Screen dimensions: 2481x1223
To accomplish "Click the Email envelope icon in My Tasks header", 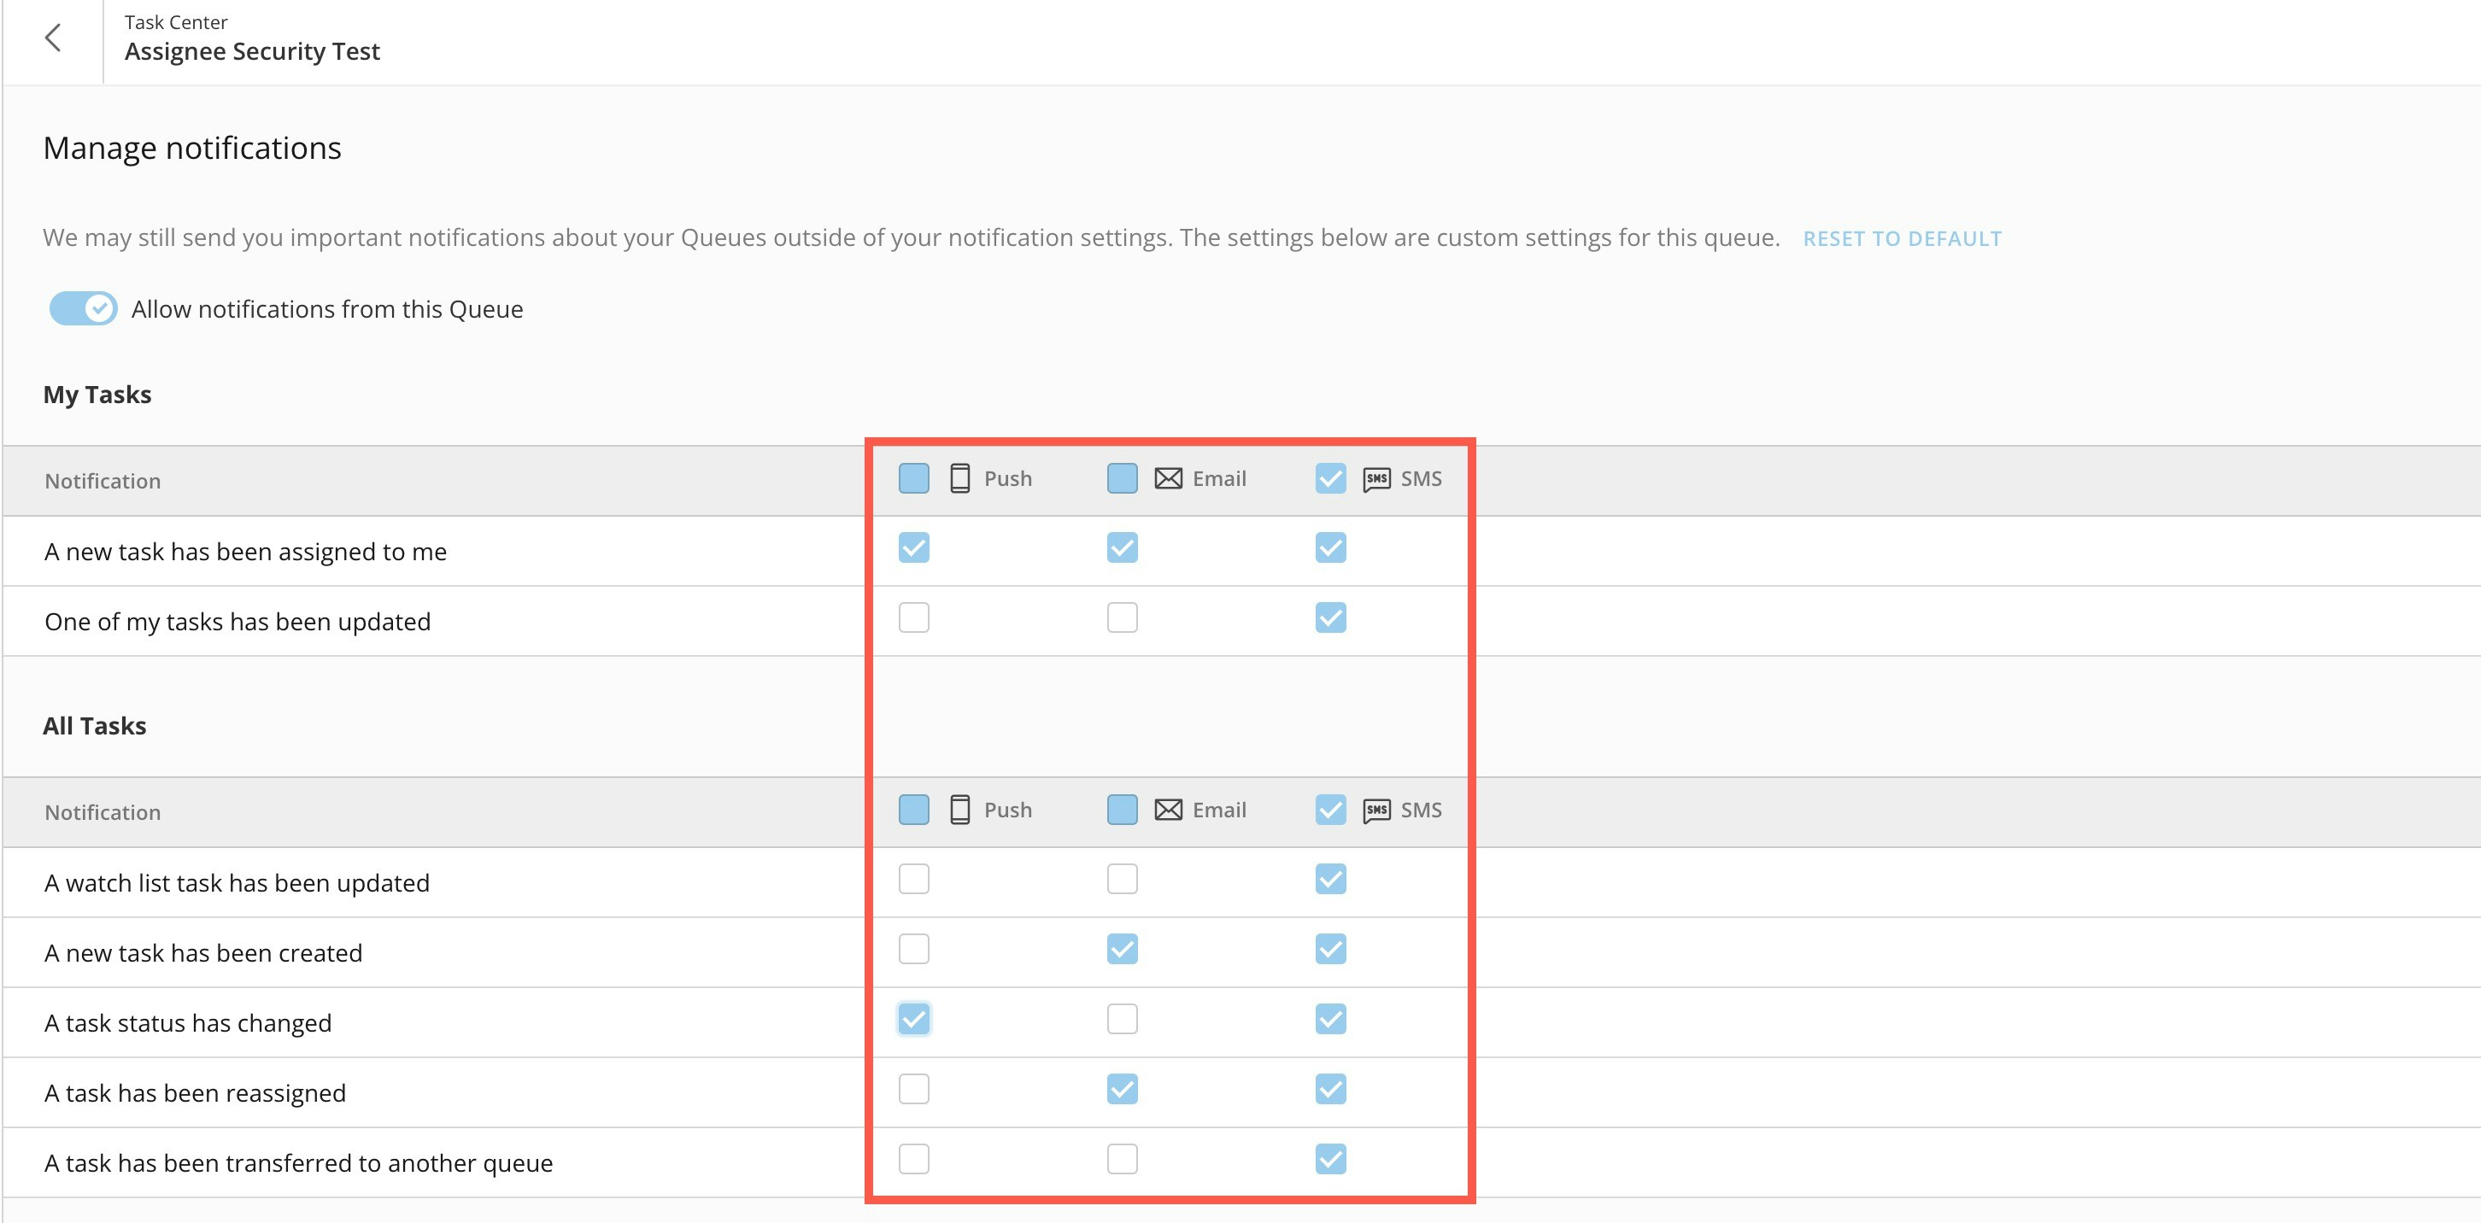I will coord(1167,478).
